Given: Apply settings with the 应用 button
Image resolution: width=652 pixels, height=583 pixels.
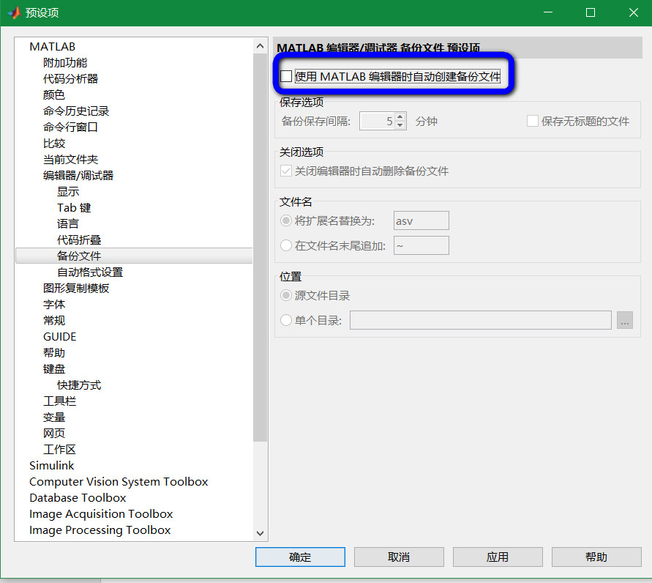Looking at the screenshot, I should point(498,557).
